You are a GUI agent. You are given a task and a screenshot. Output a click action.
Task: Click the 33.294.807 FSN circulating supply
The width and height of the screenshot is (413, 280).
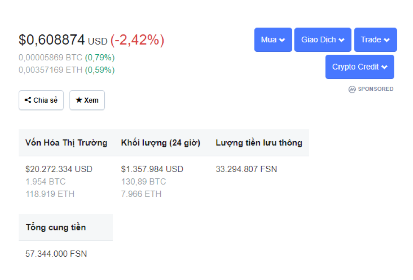coord(246,169)
